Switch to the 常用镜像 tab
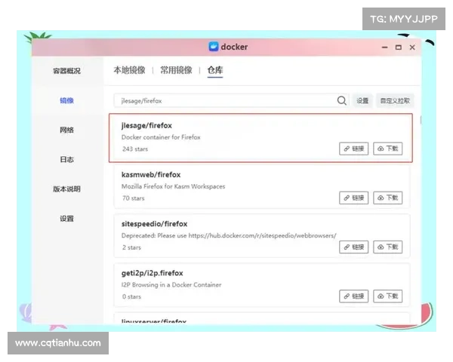 (176, 70)
